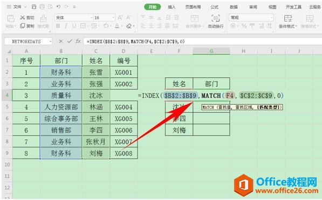Switch to the 开始 ribbon tab

[153, 7]
